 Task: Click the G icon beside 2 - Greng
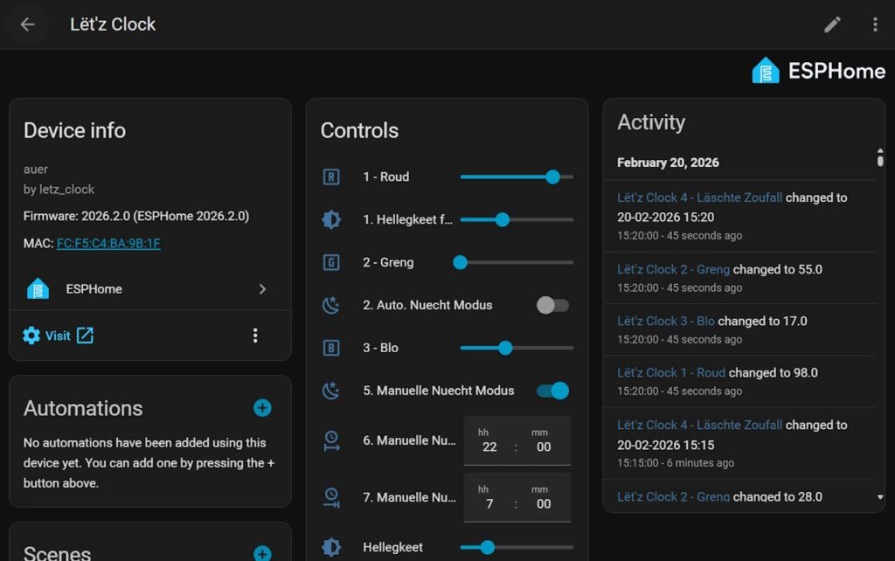(331, 262)
